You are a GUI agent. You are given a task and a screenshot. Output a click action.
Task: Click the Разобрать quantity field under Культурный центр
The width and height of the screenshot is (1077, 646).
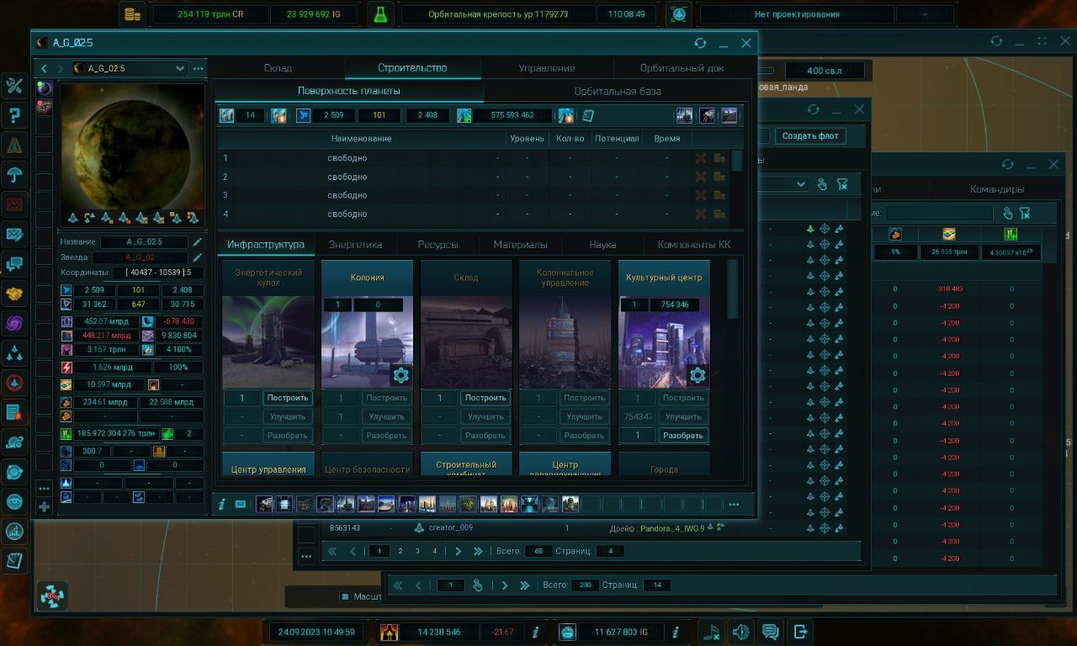pos(638,436)
